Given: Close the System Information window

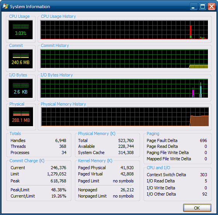Looking at the screenshot, I should (211, 7).
